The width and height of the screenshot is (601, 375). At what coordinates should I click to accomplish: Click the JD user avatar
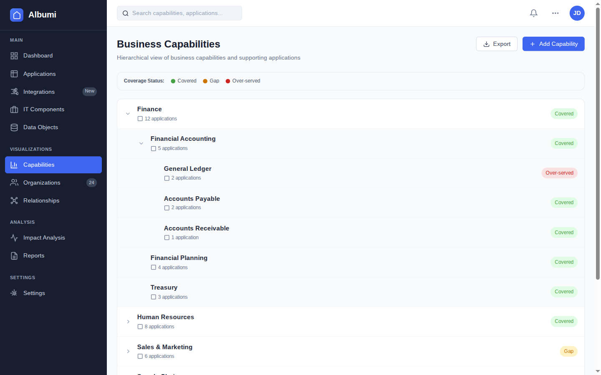577,13
